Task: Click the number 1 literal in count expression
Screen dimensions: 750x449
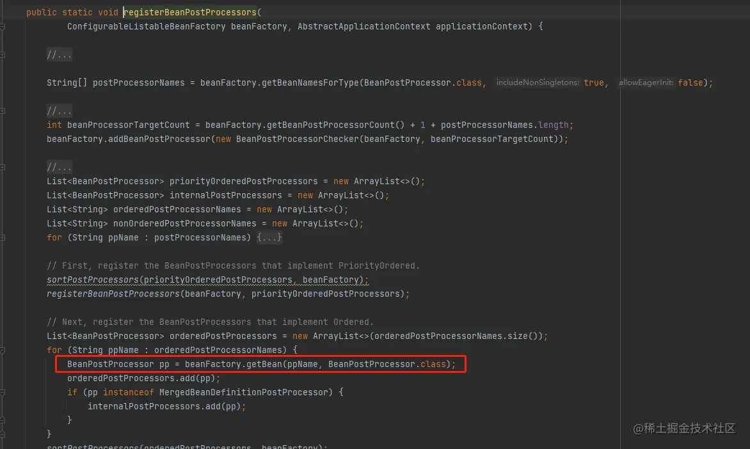Action: click(422, 125)
